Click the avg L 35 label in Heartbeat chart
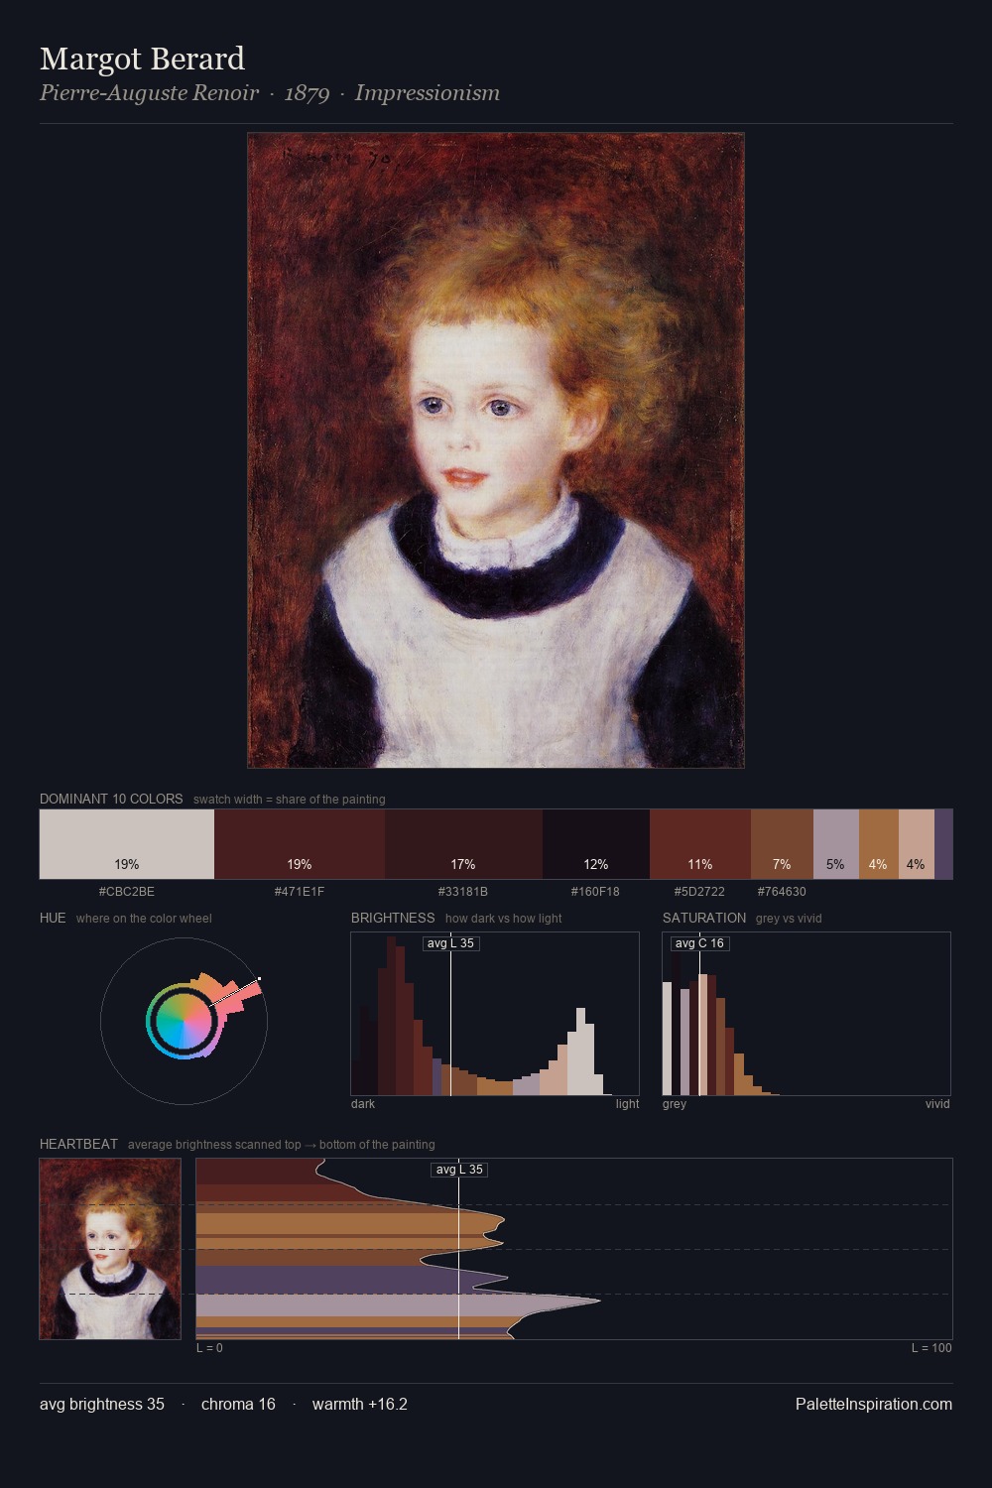Viewport: 992px width, 1488px height. (459, 1170)
